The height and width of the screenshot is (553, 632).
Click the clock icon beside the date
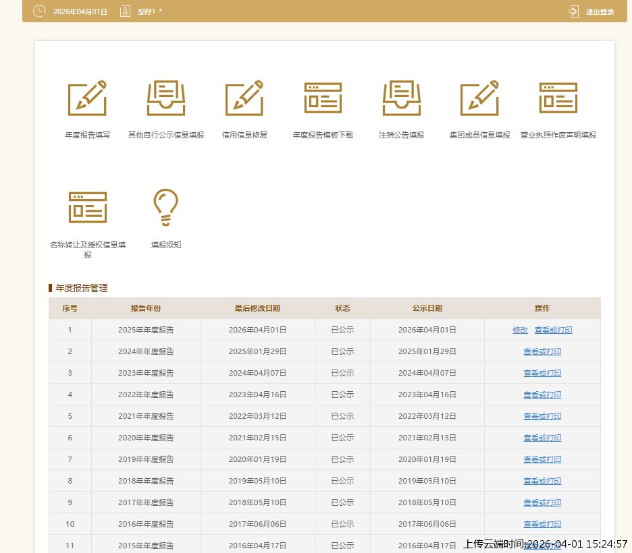pyautogui.click(x=40, y=11)
